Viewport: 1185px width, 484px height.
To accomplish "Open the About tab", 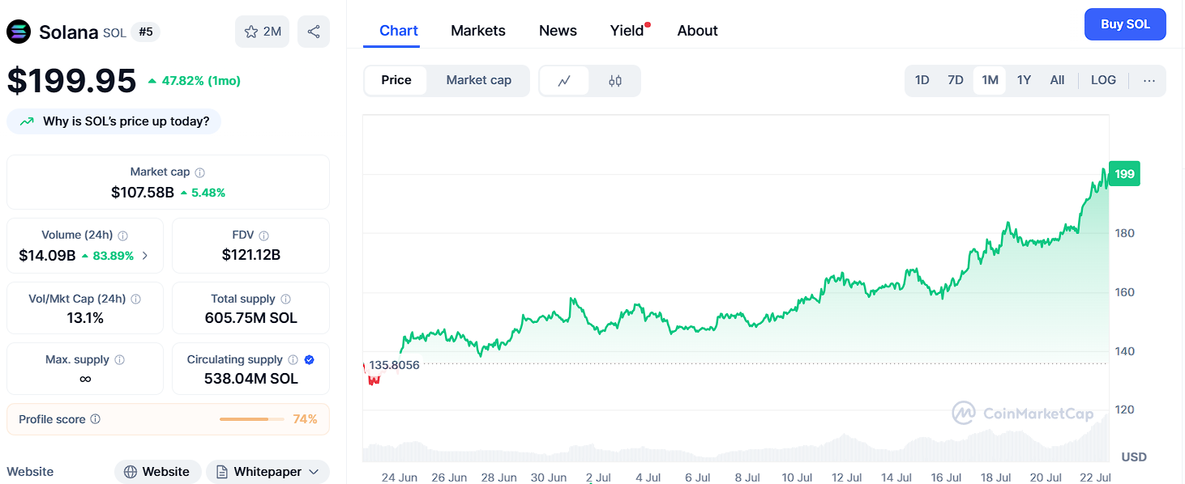I will pyautogui.click(x=698, y=31).
